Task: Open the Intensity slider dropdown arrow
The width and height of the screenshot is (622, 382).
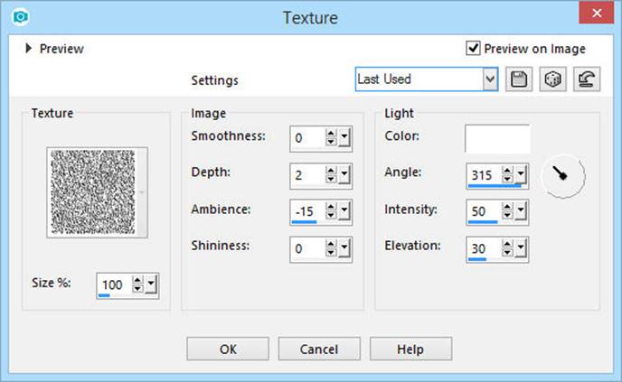Action: pos(521,210)
